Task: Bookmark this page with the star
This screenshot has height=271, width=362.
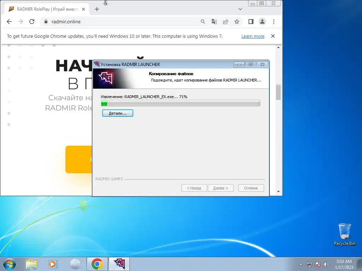Action: coord(237,22)
